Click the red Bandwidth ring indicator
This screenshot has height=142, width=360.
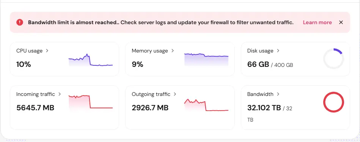(333, 102)
